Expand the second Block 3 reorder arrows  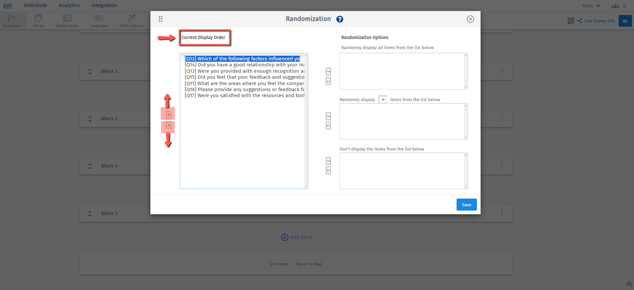(90, 119)
